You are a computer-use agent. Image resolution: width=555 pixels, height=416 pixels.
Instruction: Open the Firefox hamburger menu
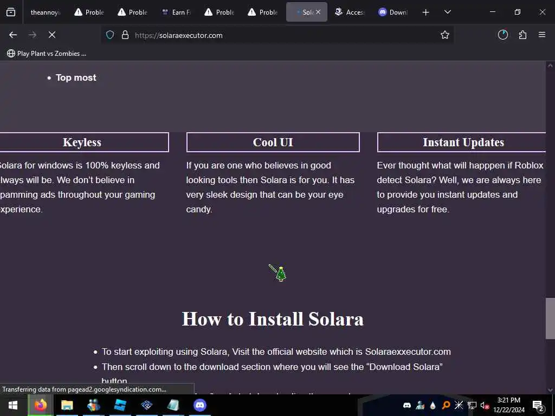pos(542,35)
